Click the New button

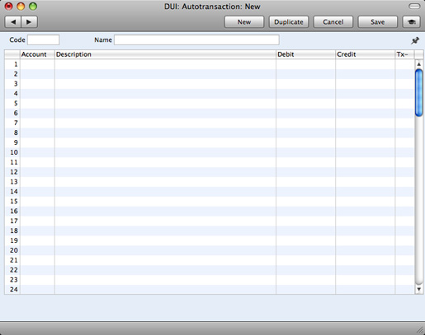pos(244,22)
